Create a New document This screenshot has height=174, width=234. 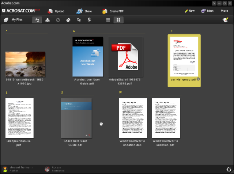coord(190,11)
